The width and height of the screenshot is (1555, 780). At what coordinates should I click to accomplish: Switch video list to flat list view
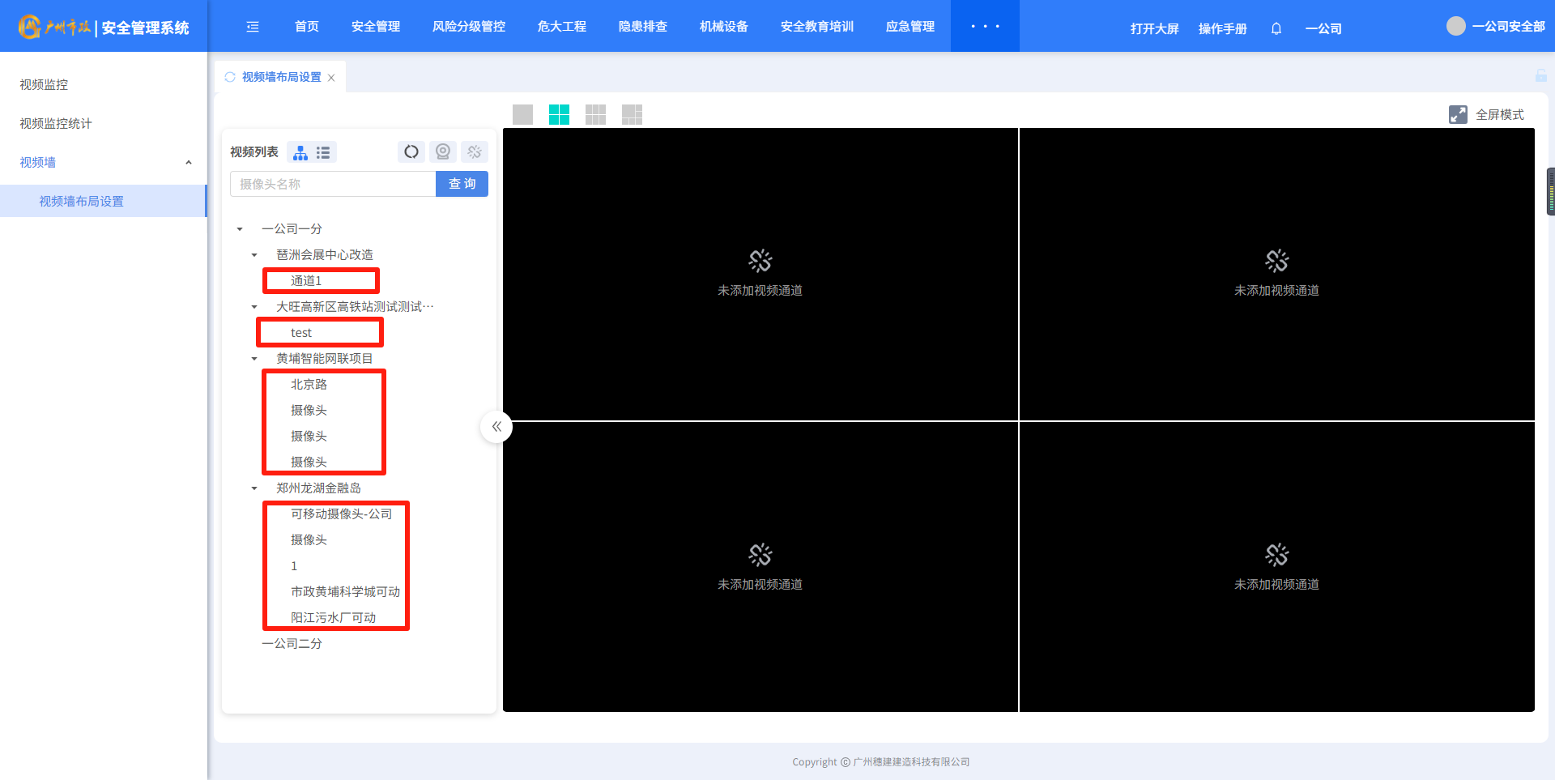323,152
